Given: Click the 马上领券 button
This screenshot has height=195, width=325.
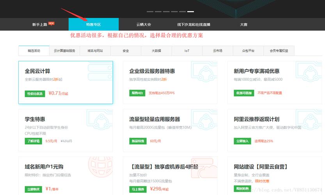Looking at the screenshot, I should pos(138,189).
